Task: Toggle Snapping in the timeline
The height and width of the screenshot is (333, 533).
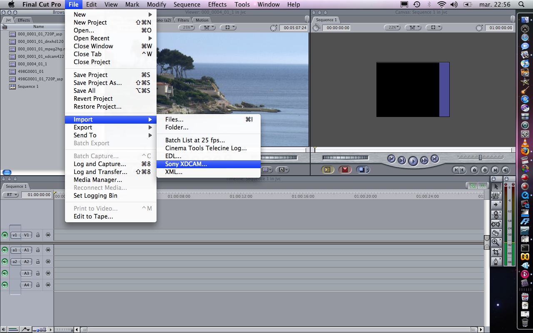Action: coord(482,186)
